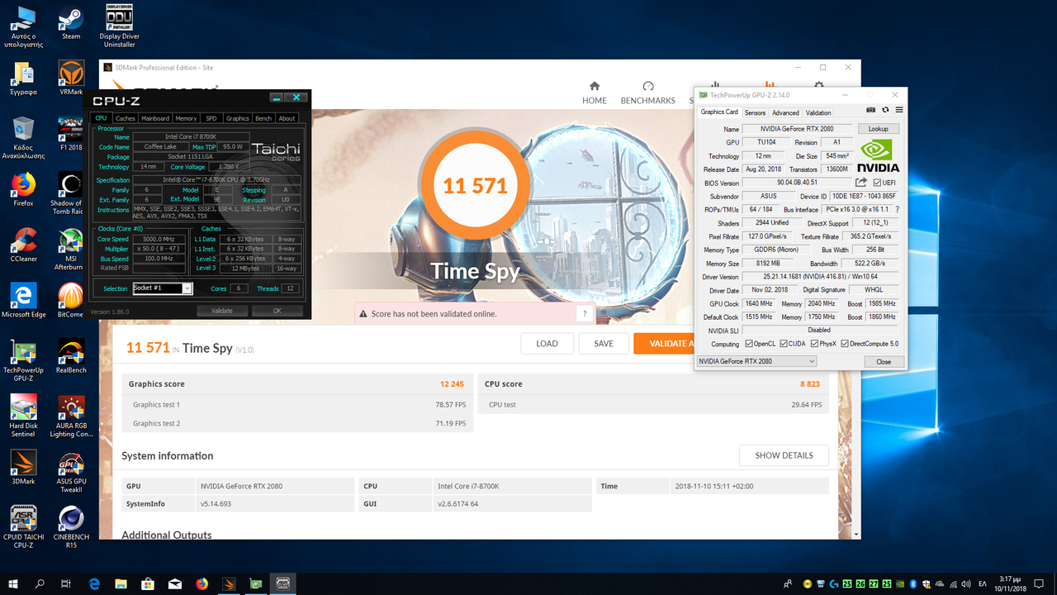Click the OK button in CPU-Z
This screenshot has height=595, width=1057.
pyautogui.click(x=277, y=311)
